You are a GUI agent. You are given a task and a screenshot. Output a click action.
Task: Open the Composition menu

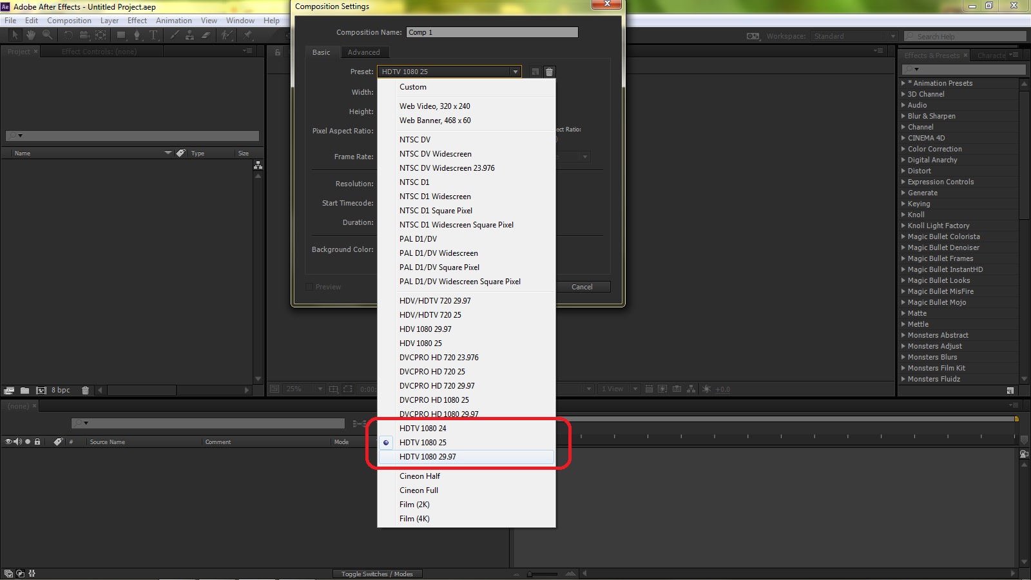point(69,21)
